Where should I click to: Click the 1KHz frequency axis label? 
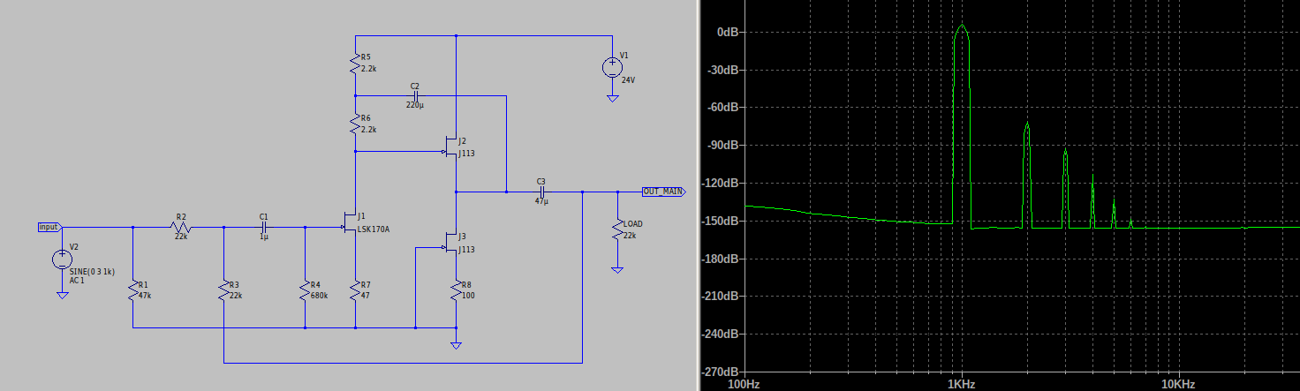click(961, 385)
